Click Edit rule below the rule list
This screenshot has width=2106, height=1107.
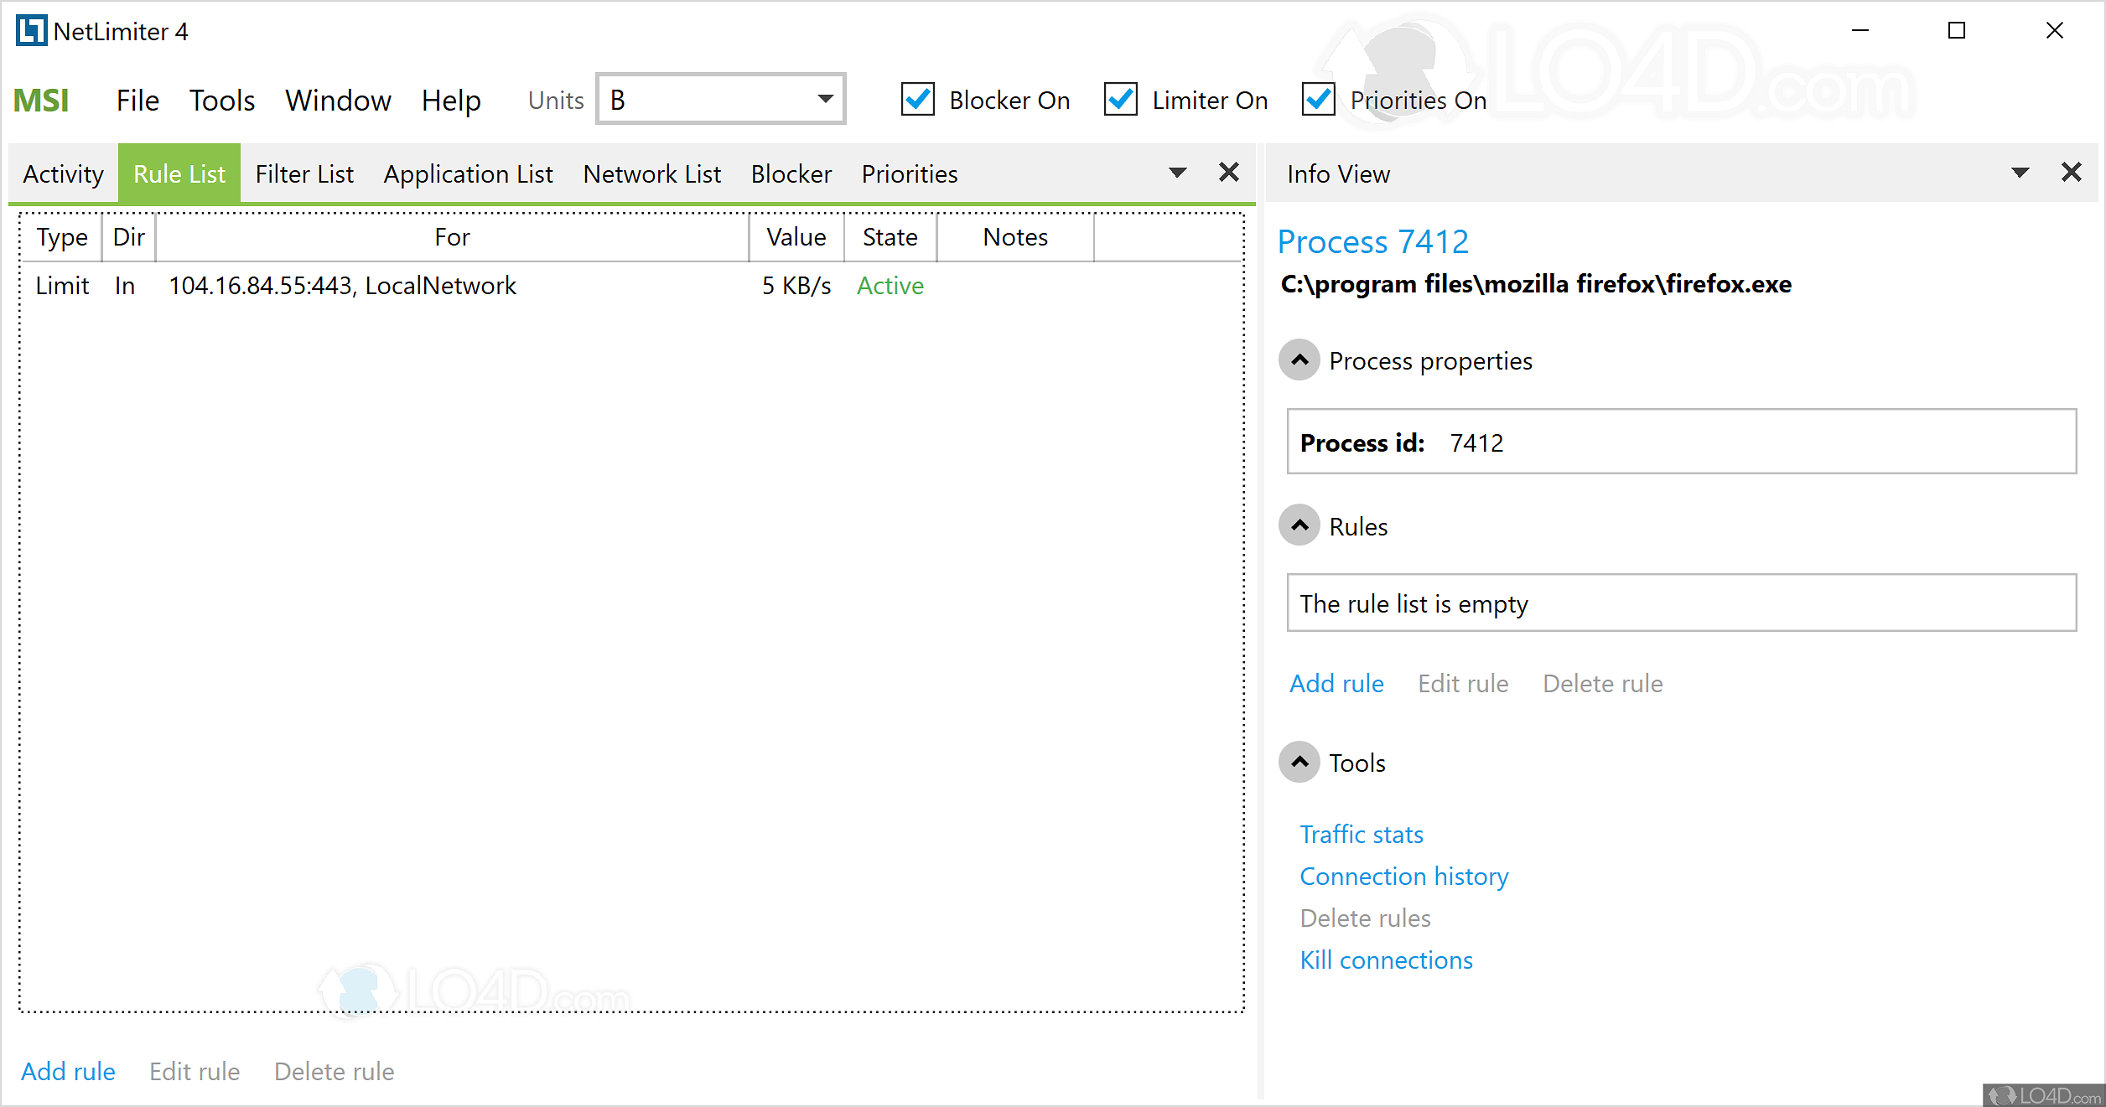[195, 1071]
